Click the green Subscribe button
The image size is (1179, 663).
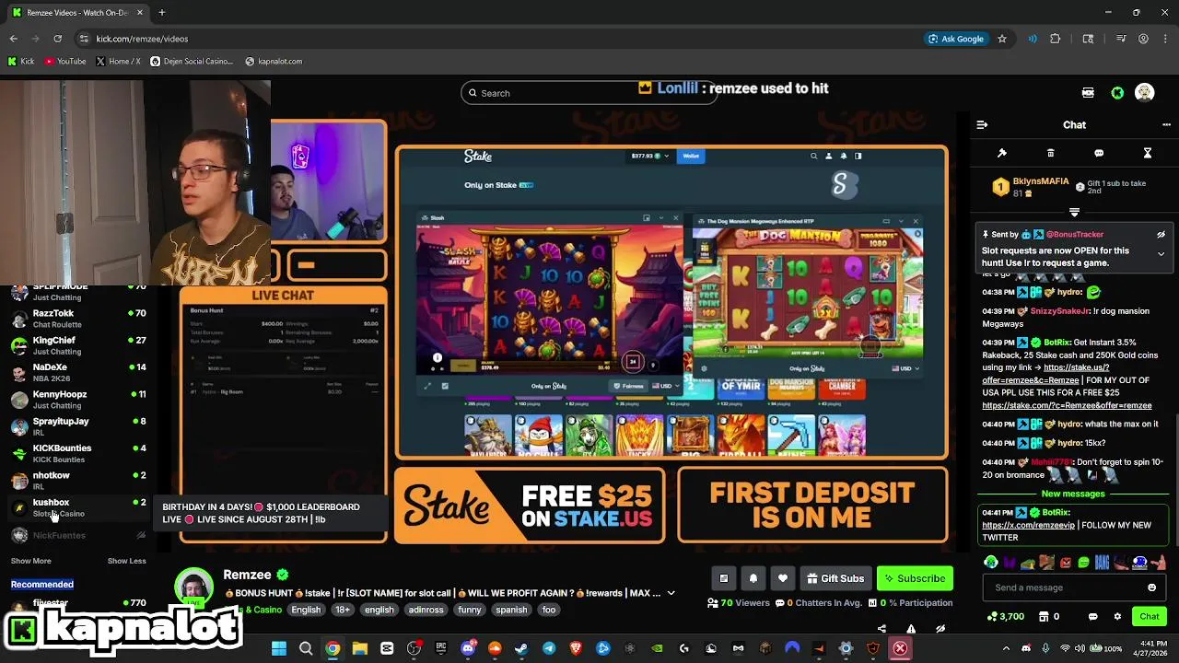915,578
